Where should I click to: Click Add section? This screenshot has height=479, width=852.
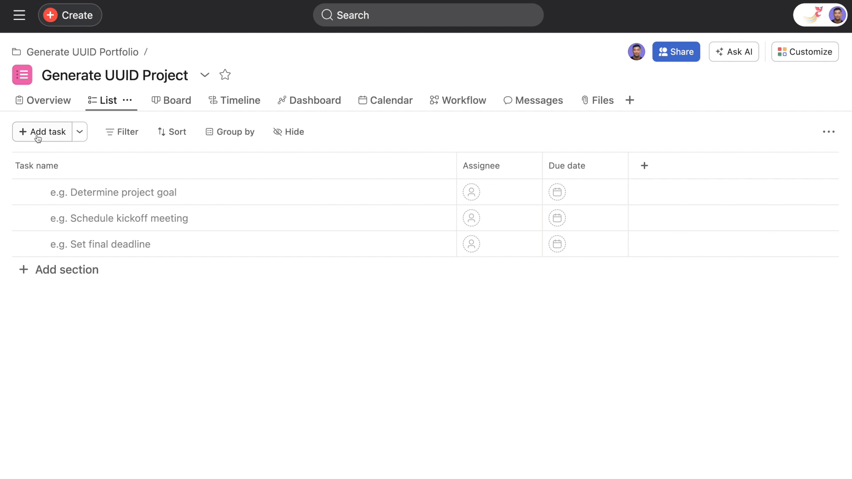click(59, 270)
